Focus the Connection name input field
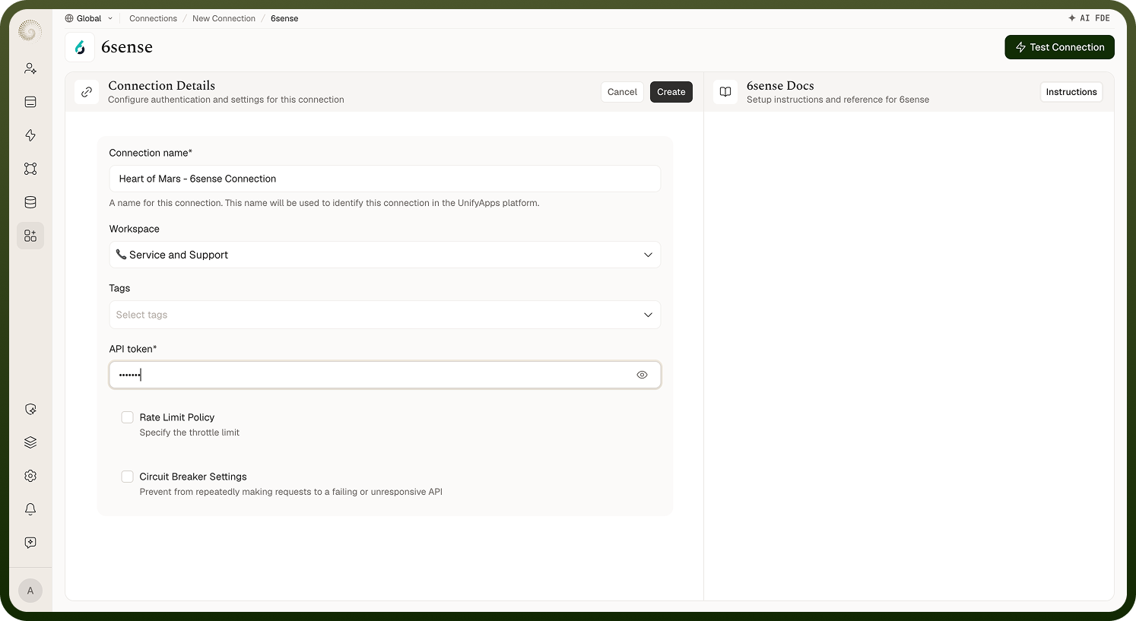This screenshot has width=1136, height=621. coord(385,179)
